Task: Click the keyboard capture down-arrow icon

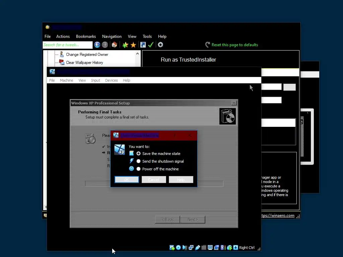Action: tap(235, 247)
